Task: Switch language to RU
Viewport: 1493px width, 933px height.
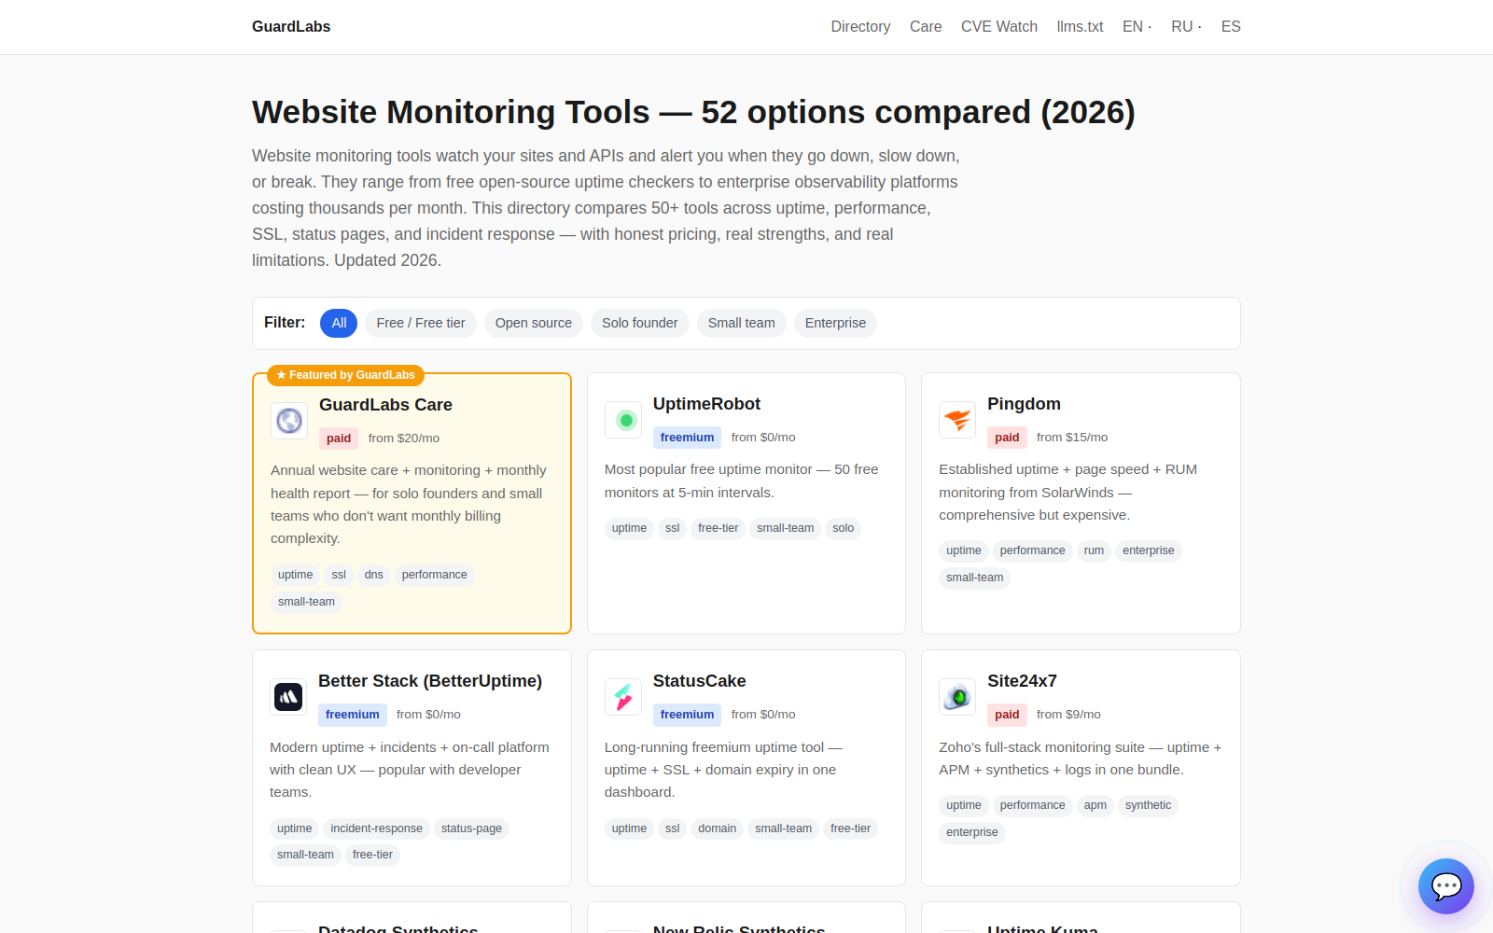Action: pyautogui.click(x=1182, y=27)
